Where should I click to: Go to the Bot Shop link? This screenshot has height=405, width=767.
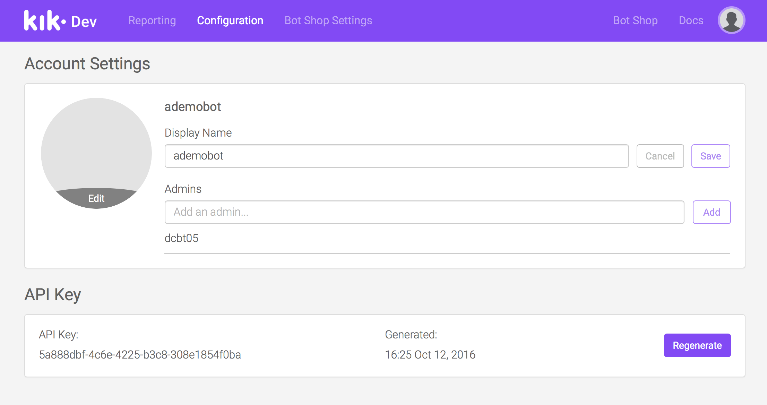pos(635,20)
